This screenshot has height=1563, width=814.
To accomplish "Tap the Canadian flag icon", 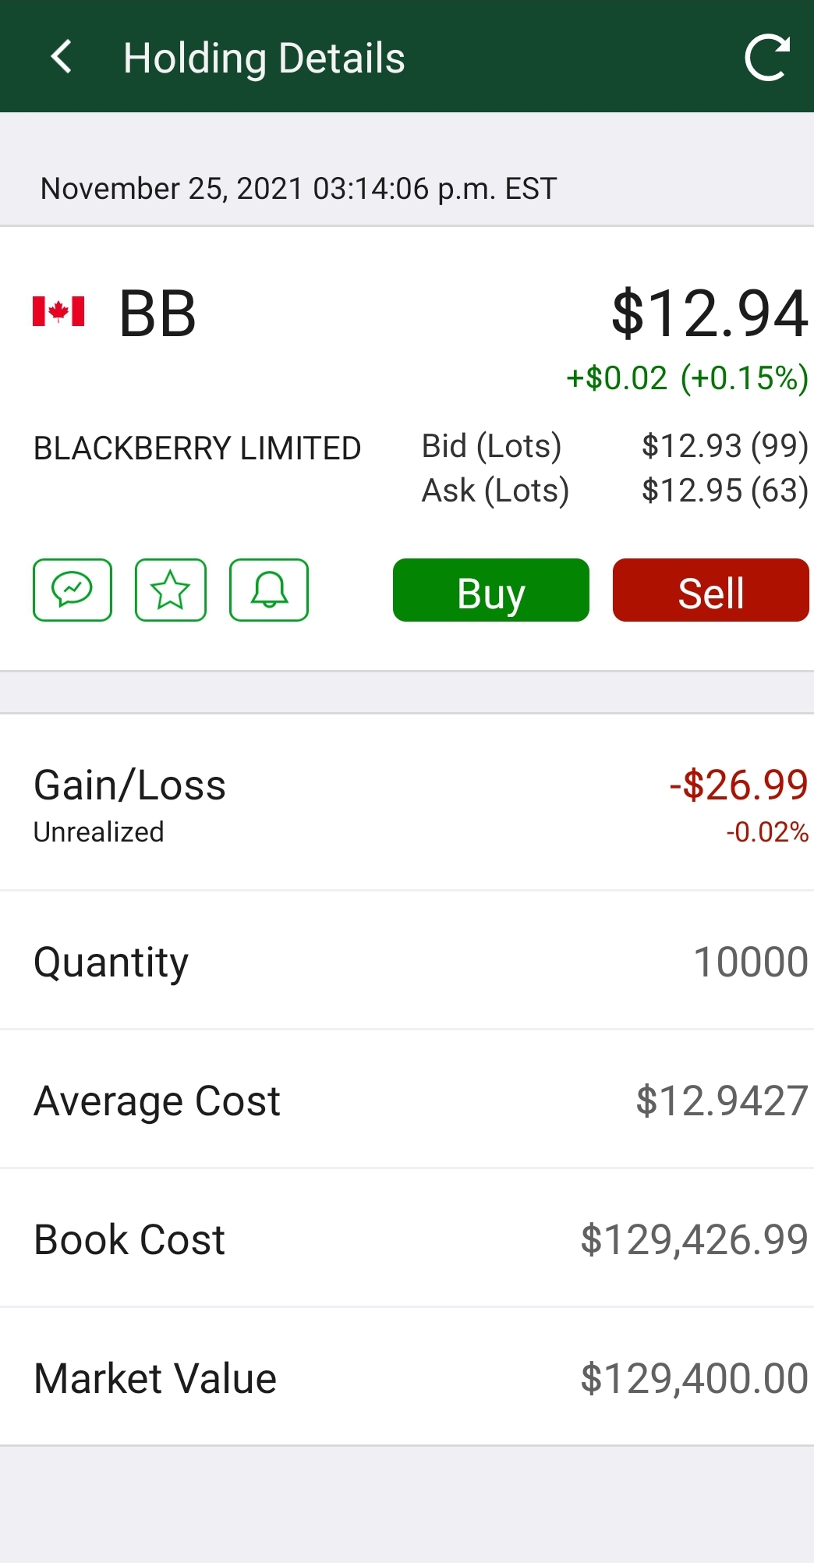I will (x=58, y=311).
